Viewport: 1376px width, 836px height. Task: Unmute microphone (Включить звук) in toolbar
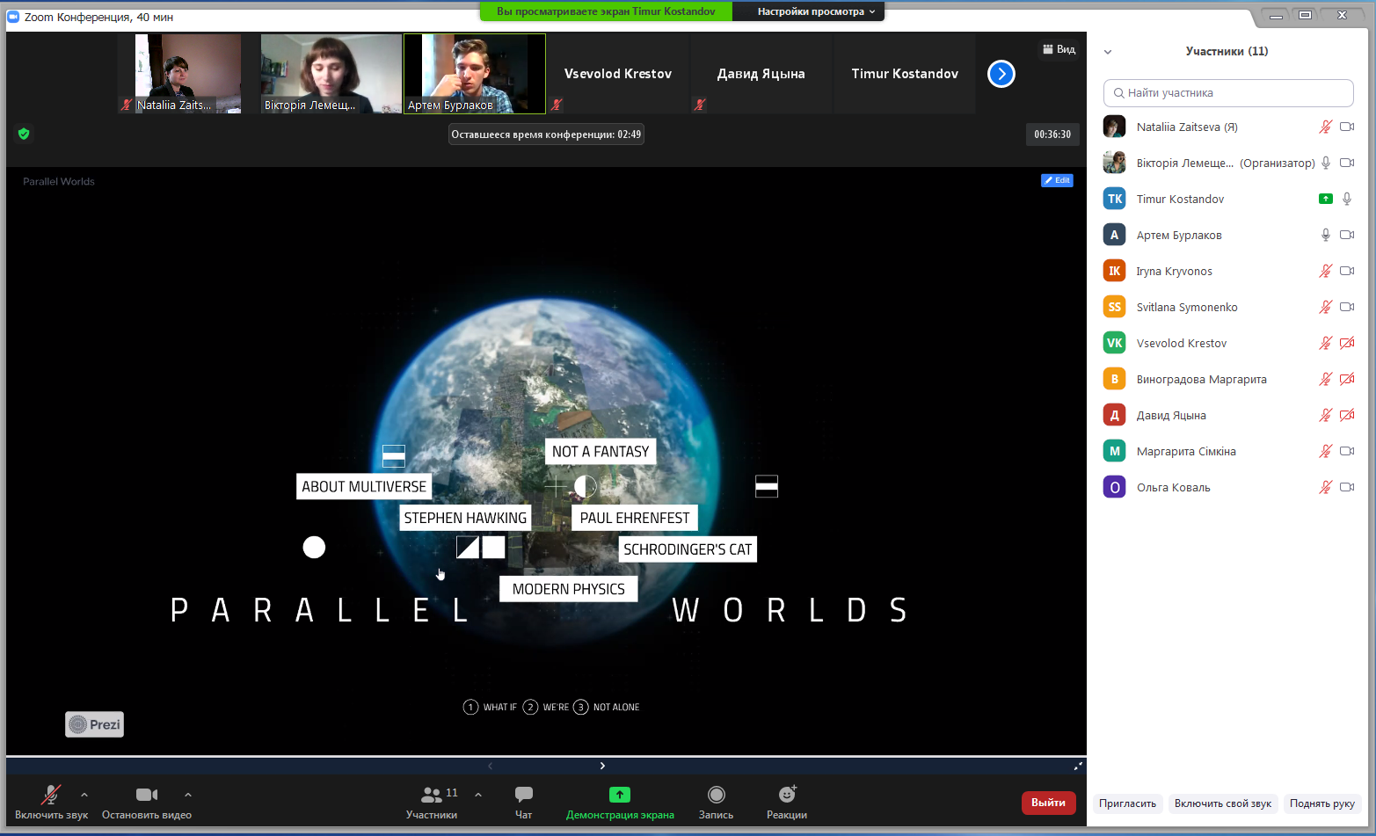click(51, 795)
